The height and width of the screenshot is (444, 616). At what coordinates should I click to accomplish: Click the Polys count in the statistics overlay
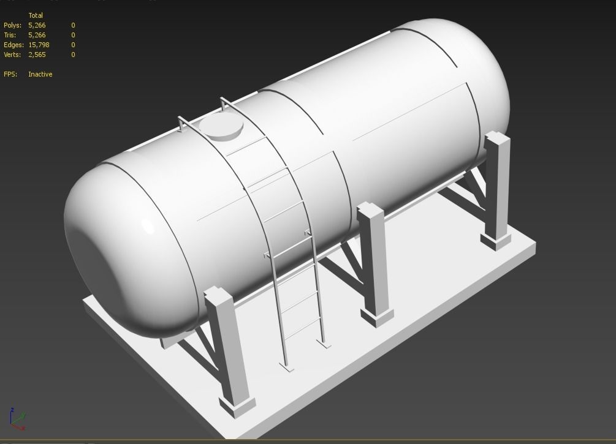tap(37, 25)
